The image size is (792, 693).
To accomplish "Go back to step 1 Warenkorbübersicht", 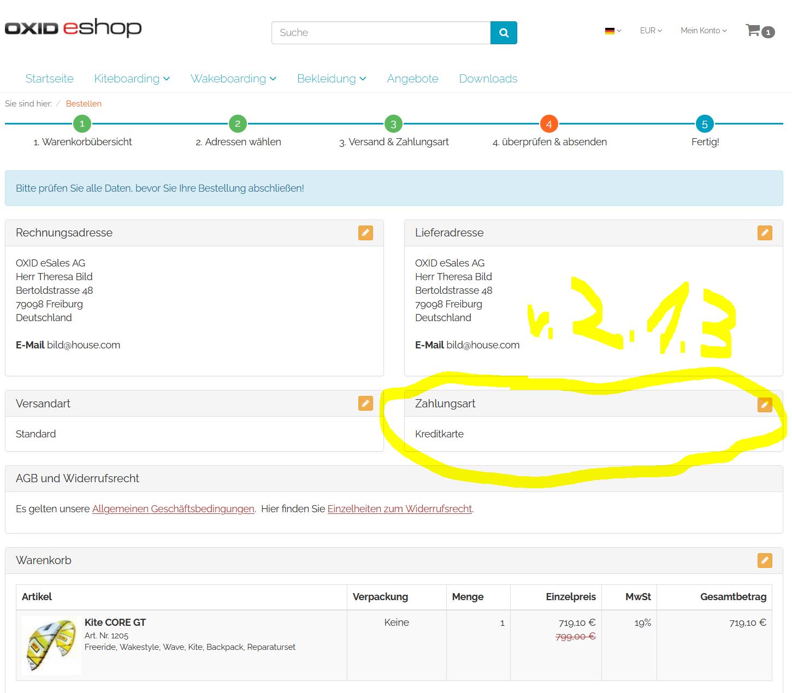I will (x=82, y=125).
